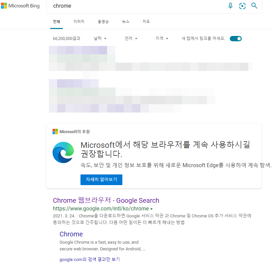Select the 전체 tab
This screenshot has width=272, height=264.
57,22
